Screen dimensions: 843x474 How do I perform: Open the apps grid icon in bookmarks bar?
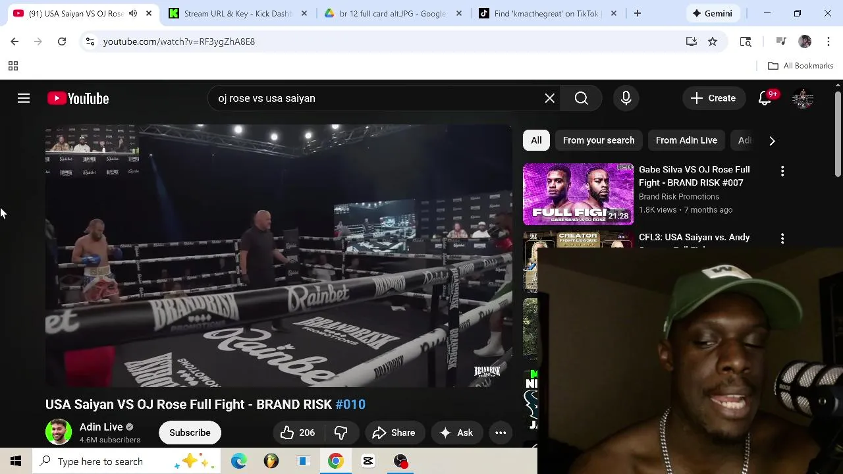point(13,66)
